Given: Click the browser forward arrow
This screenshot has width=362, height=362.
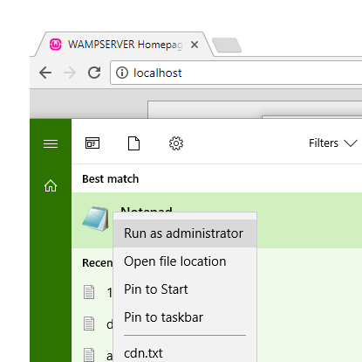Looking at the screenshot, I should [x=70, y=73].
